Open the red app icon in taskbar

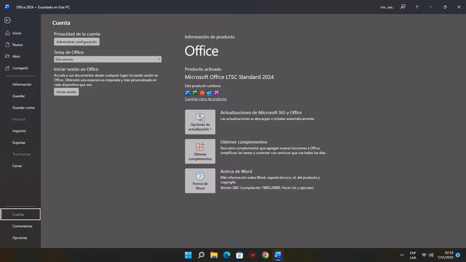252,255
